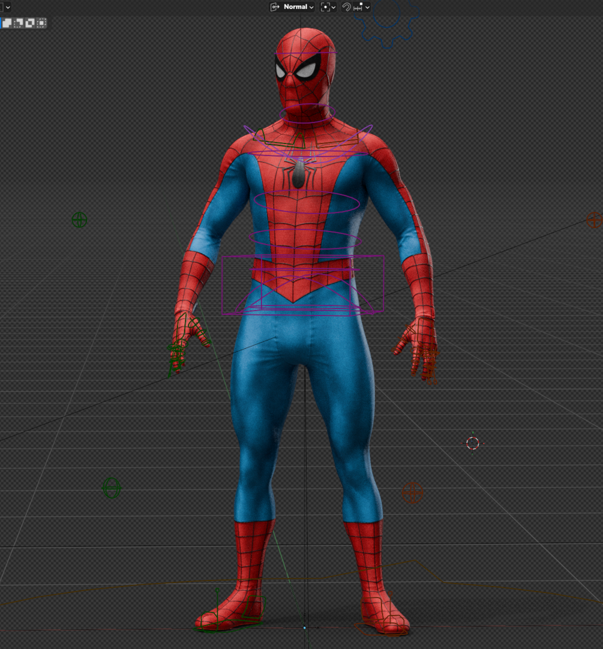
Task: Select the red knee pole target control
Action: [x=412, y=492]
